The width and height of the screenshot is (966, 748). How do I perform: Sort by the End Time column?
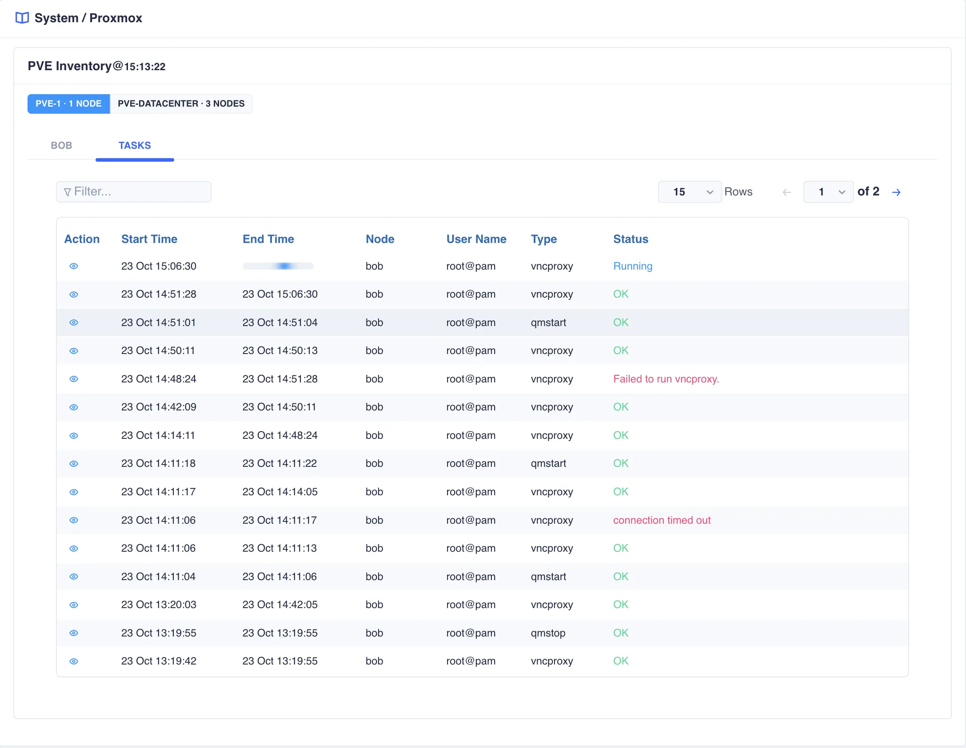(x=268, y=239)
